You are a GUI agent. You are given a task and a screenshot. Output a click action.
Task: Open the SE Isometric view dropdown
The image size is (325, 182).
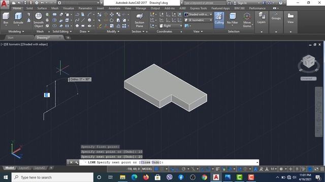tap(199, 20)
